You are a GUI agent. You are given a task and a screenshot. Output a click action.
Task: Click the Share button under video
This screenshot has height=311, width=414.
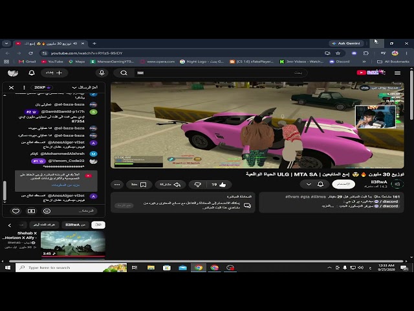(x=170, y=185)
